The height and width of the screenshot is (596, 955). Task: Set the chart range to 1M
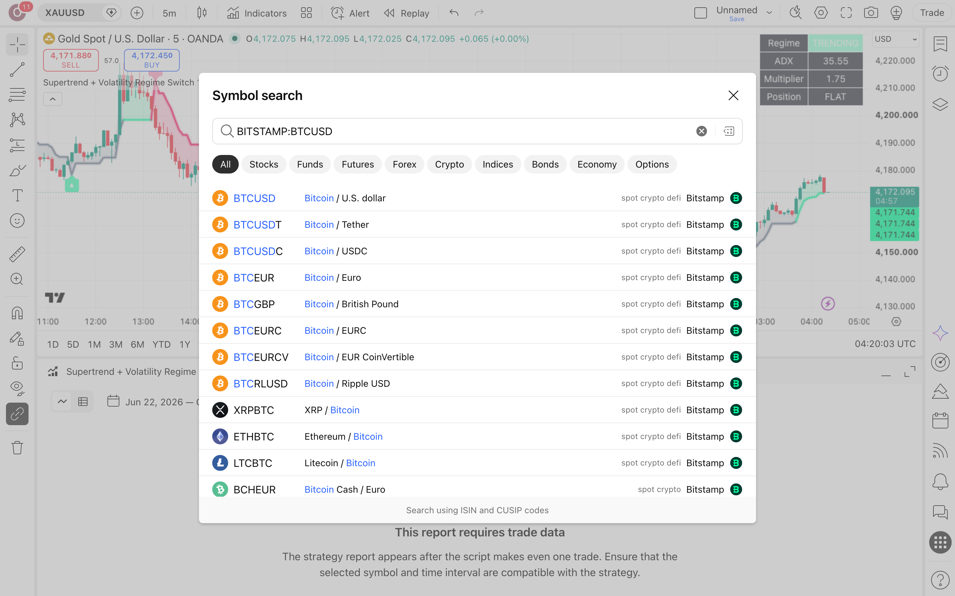pos(94,344)
